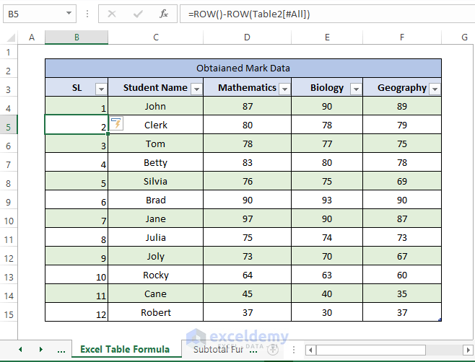The image size is (475, 362).
Task: Open the AutoCorrect options lightning icon
Action: pos(116,123)
